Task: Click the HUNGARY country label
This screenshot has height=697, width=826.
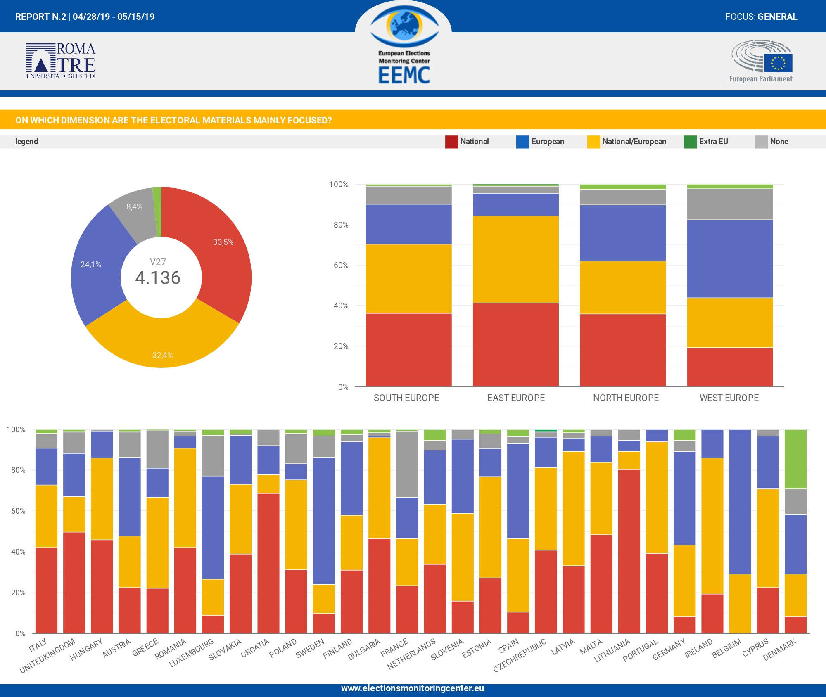Action: coord(86,650)
